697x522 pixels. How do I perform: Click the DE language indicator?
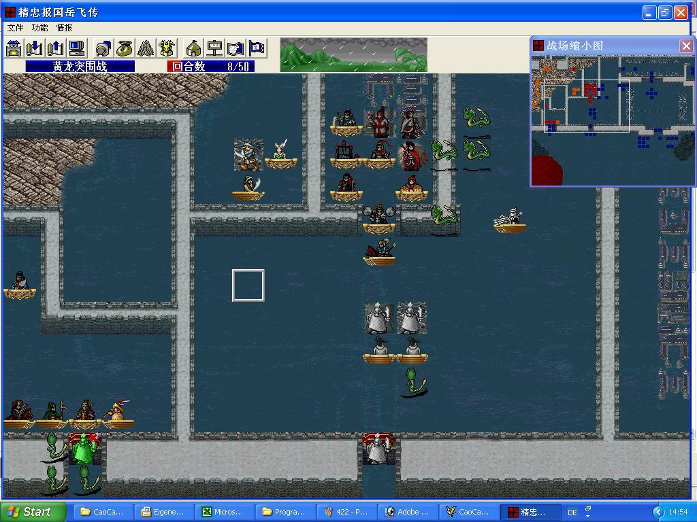tap(572, 512)
